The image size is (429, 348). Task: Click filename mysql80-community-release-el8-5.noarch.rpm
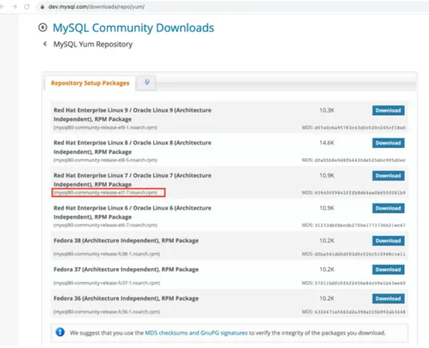pyautogui.click(x=105, y=160)
